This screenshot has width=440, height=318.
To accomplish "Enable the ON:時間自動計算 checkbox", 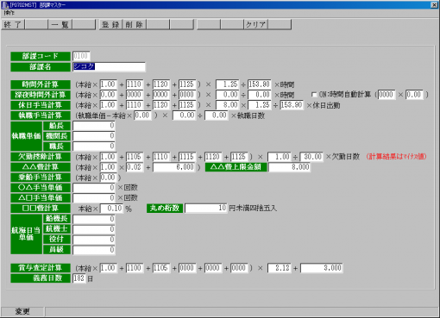I will tap(314, 95).
